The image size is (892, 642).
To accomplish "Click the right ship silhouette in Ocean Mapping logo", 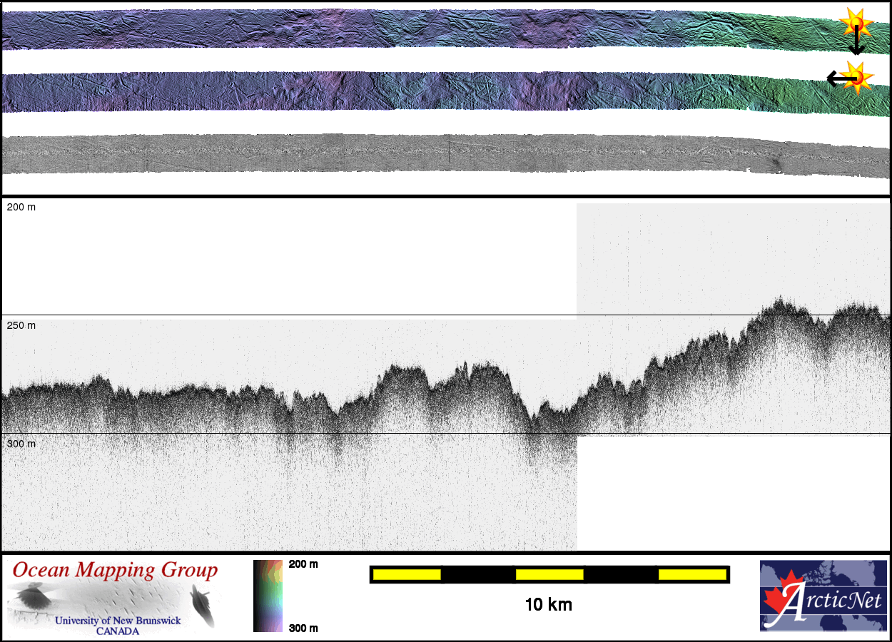I will point(203,603).
